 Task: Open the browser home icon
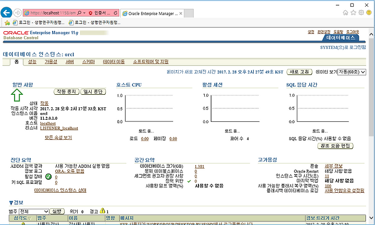point(345,12)
